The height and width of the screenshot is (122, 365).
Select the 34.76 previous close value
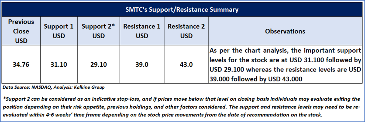[x=21, y=65]
